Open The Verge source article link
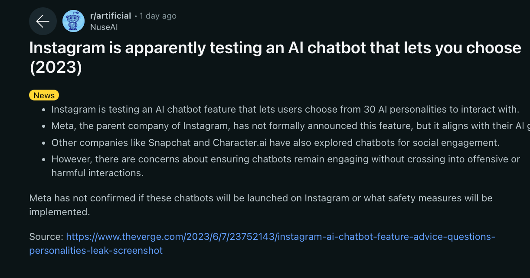 tap(280, 237)
